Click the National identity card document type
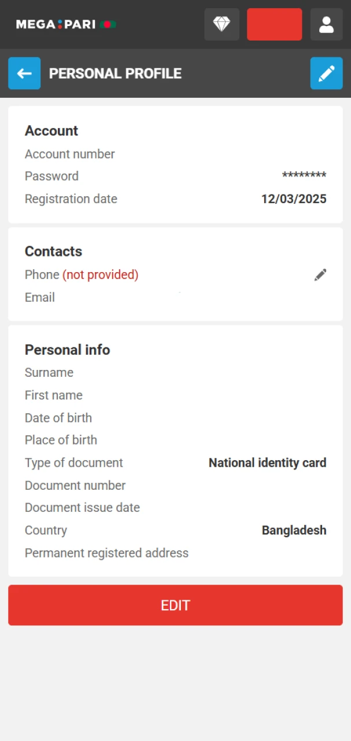Viewport: 351px width, 741px height. 267,463
